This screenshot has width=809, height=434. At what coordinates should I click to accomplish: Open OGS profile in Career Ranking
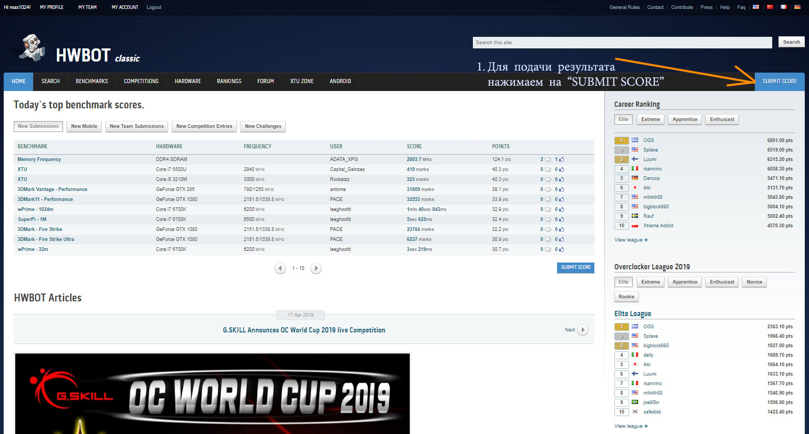(649, 140)
